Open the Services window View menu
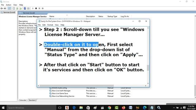 tap(15, 5)
